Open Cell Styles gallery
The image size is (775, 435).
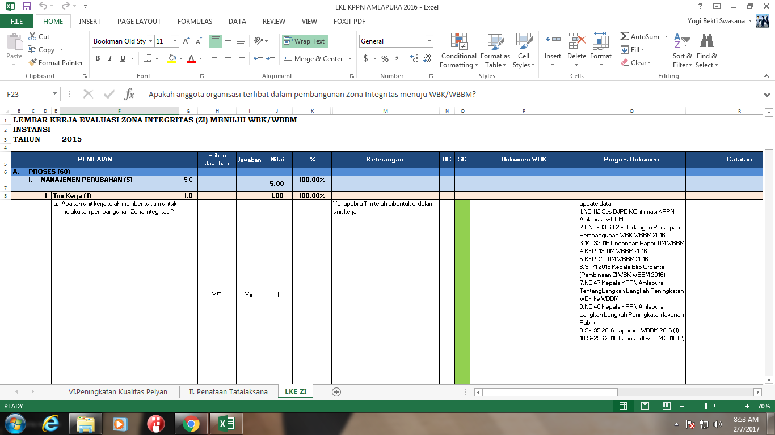point(523,50)
